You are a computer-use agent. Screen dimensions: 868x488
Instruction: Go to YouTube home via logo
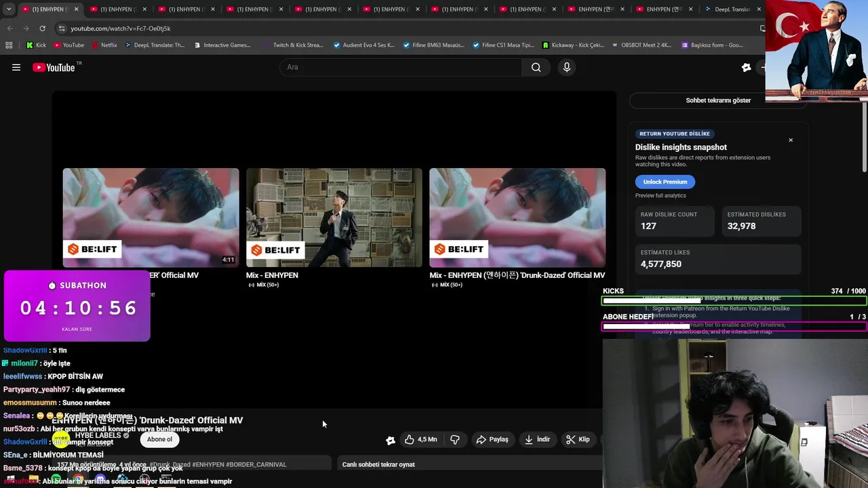click(54, 67)
